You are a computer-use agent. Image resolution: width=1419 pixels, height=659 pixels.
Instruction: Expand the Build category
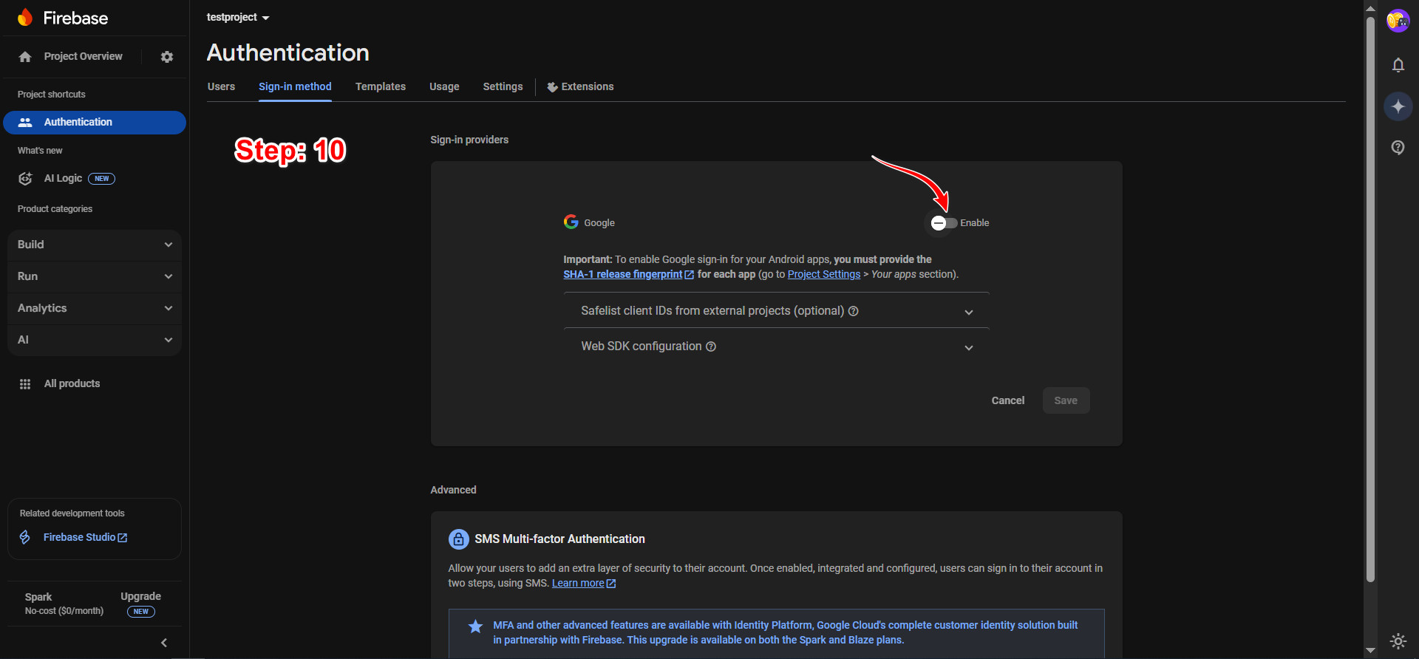(95, 245)
